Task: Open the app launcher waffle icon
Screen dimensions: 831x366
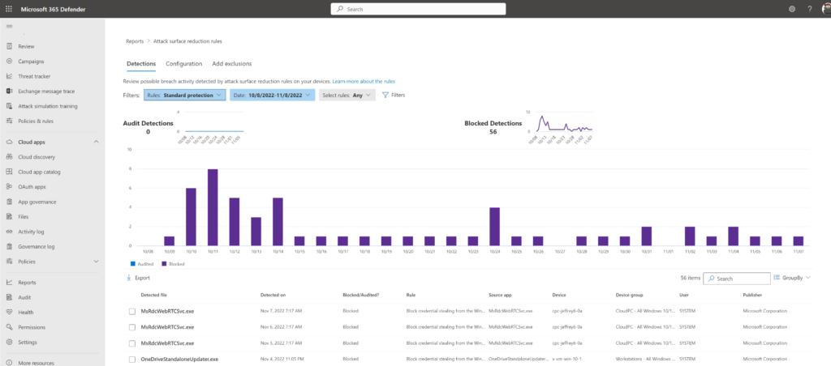Action: 8,9
